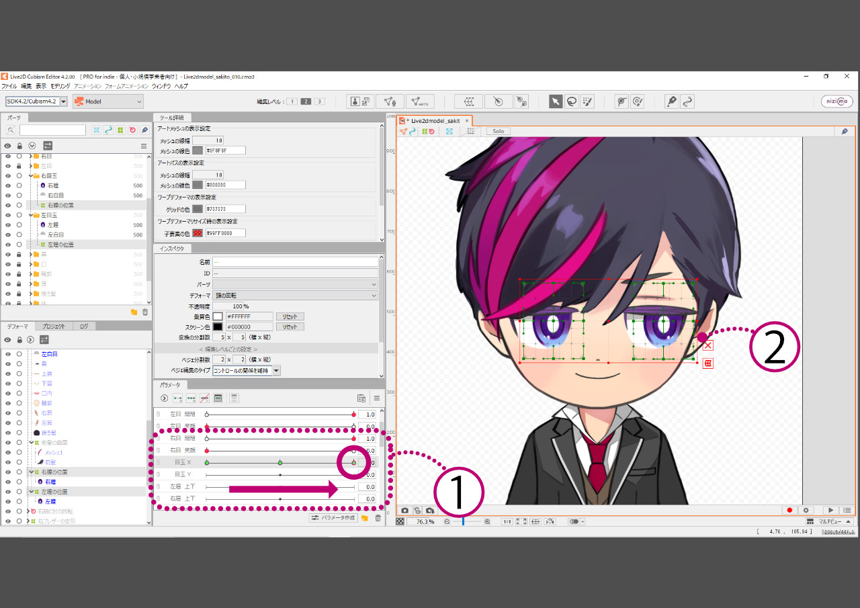Screen dimensions: 860x608
Task: Set edit level to 3
Action: (x=319, y=101)
